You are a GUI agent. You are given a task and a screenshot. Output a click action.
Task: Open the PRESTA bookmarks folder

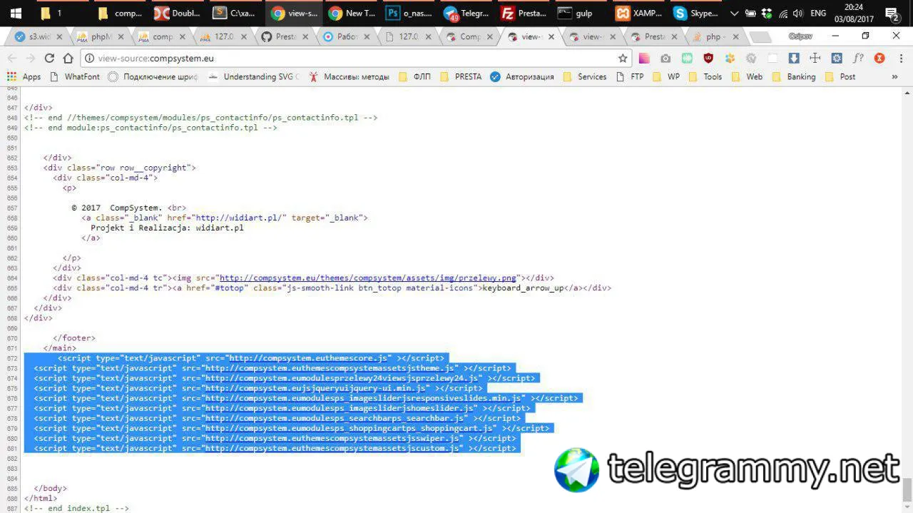coord(461,77)
